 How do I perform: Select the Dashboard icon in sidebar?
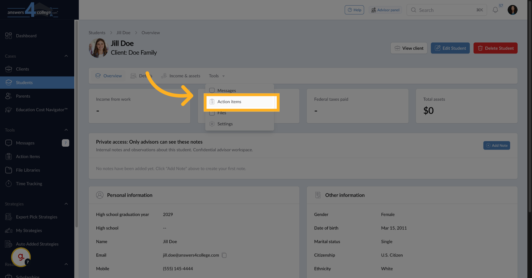(x=8, y=35)
